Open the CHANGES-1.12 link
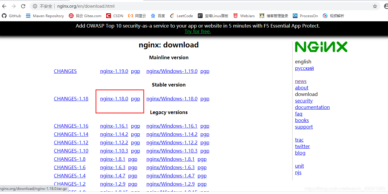Screen dimensions: 388x194 (71, 142)
